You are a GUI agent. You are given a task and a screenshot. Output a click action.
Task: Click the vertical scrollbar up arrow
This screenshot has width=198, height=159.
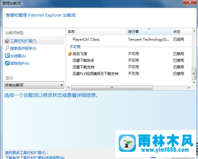pyautogui.click(x=194, y=31)
